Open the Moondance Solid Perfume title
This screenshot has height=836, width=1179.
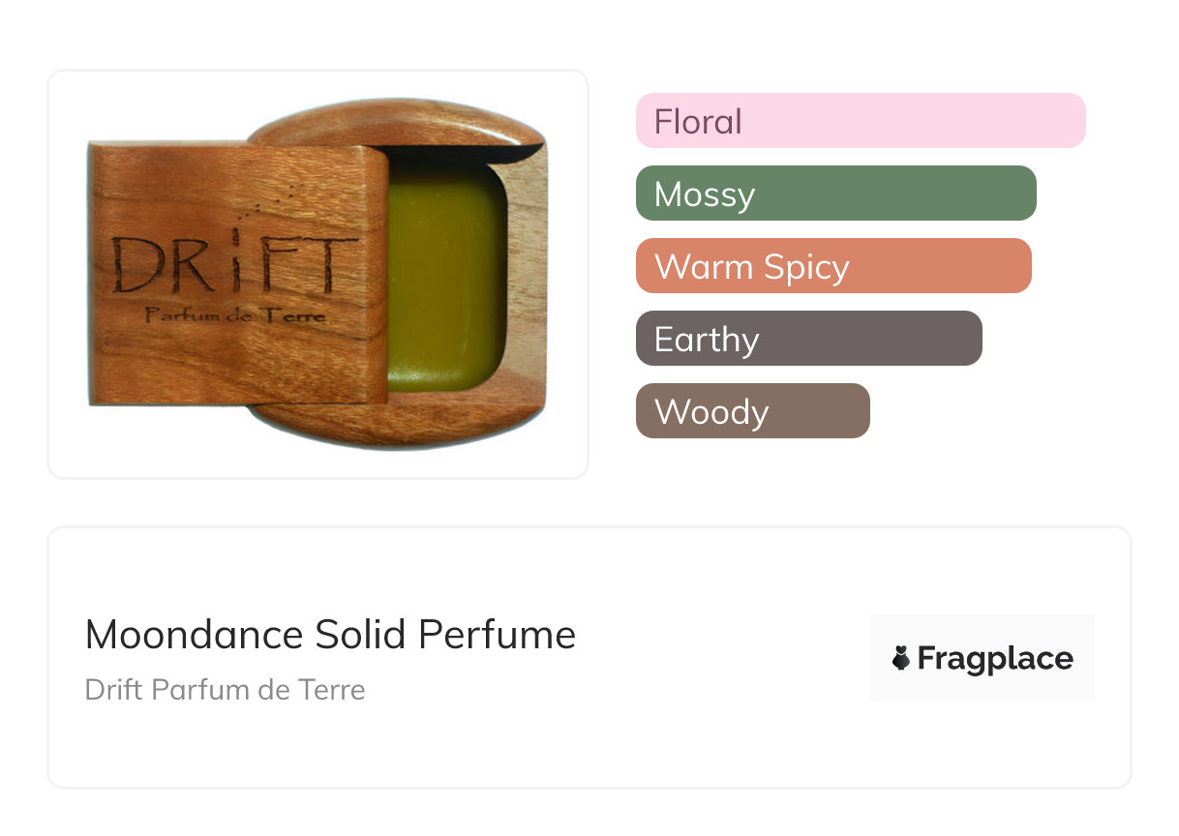point(330,635)
